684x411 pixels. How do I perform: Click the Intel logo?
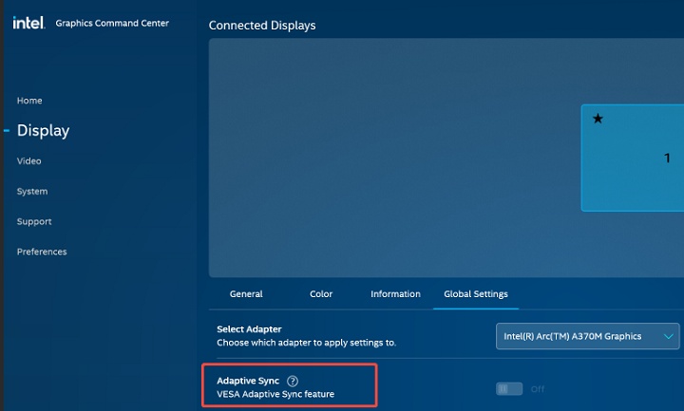[28, 23]
